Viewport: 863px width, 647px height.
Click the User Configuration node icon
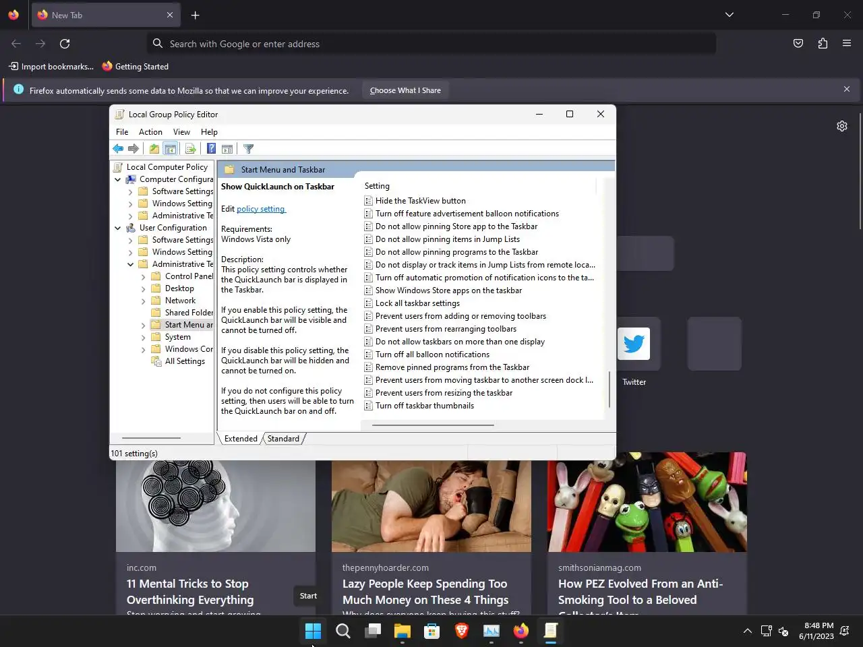pos(131,228)
